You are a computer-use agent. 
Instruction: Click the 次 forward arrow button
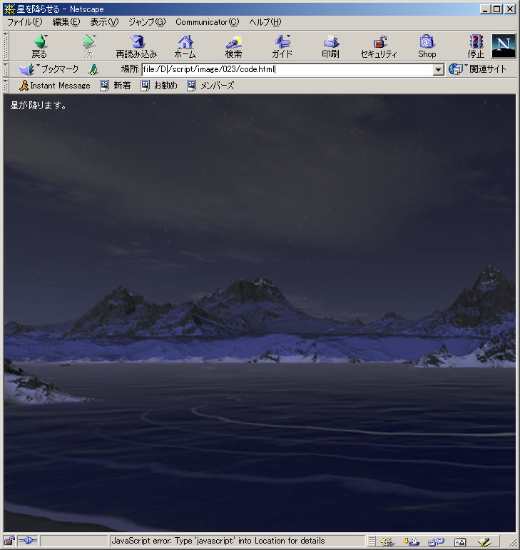(x=88, y=46)
